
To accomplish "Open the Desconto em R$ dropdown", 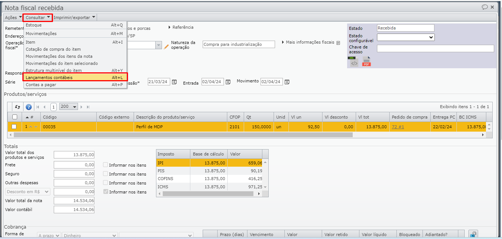I will point(28,191).
